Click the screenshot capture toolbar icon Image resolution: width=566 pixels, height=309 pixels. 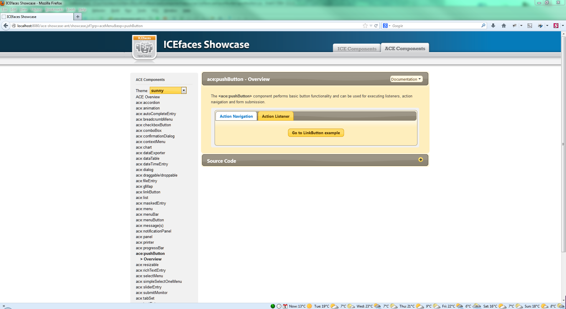click(530, 26)
